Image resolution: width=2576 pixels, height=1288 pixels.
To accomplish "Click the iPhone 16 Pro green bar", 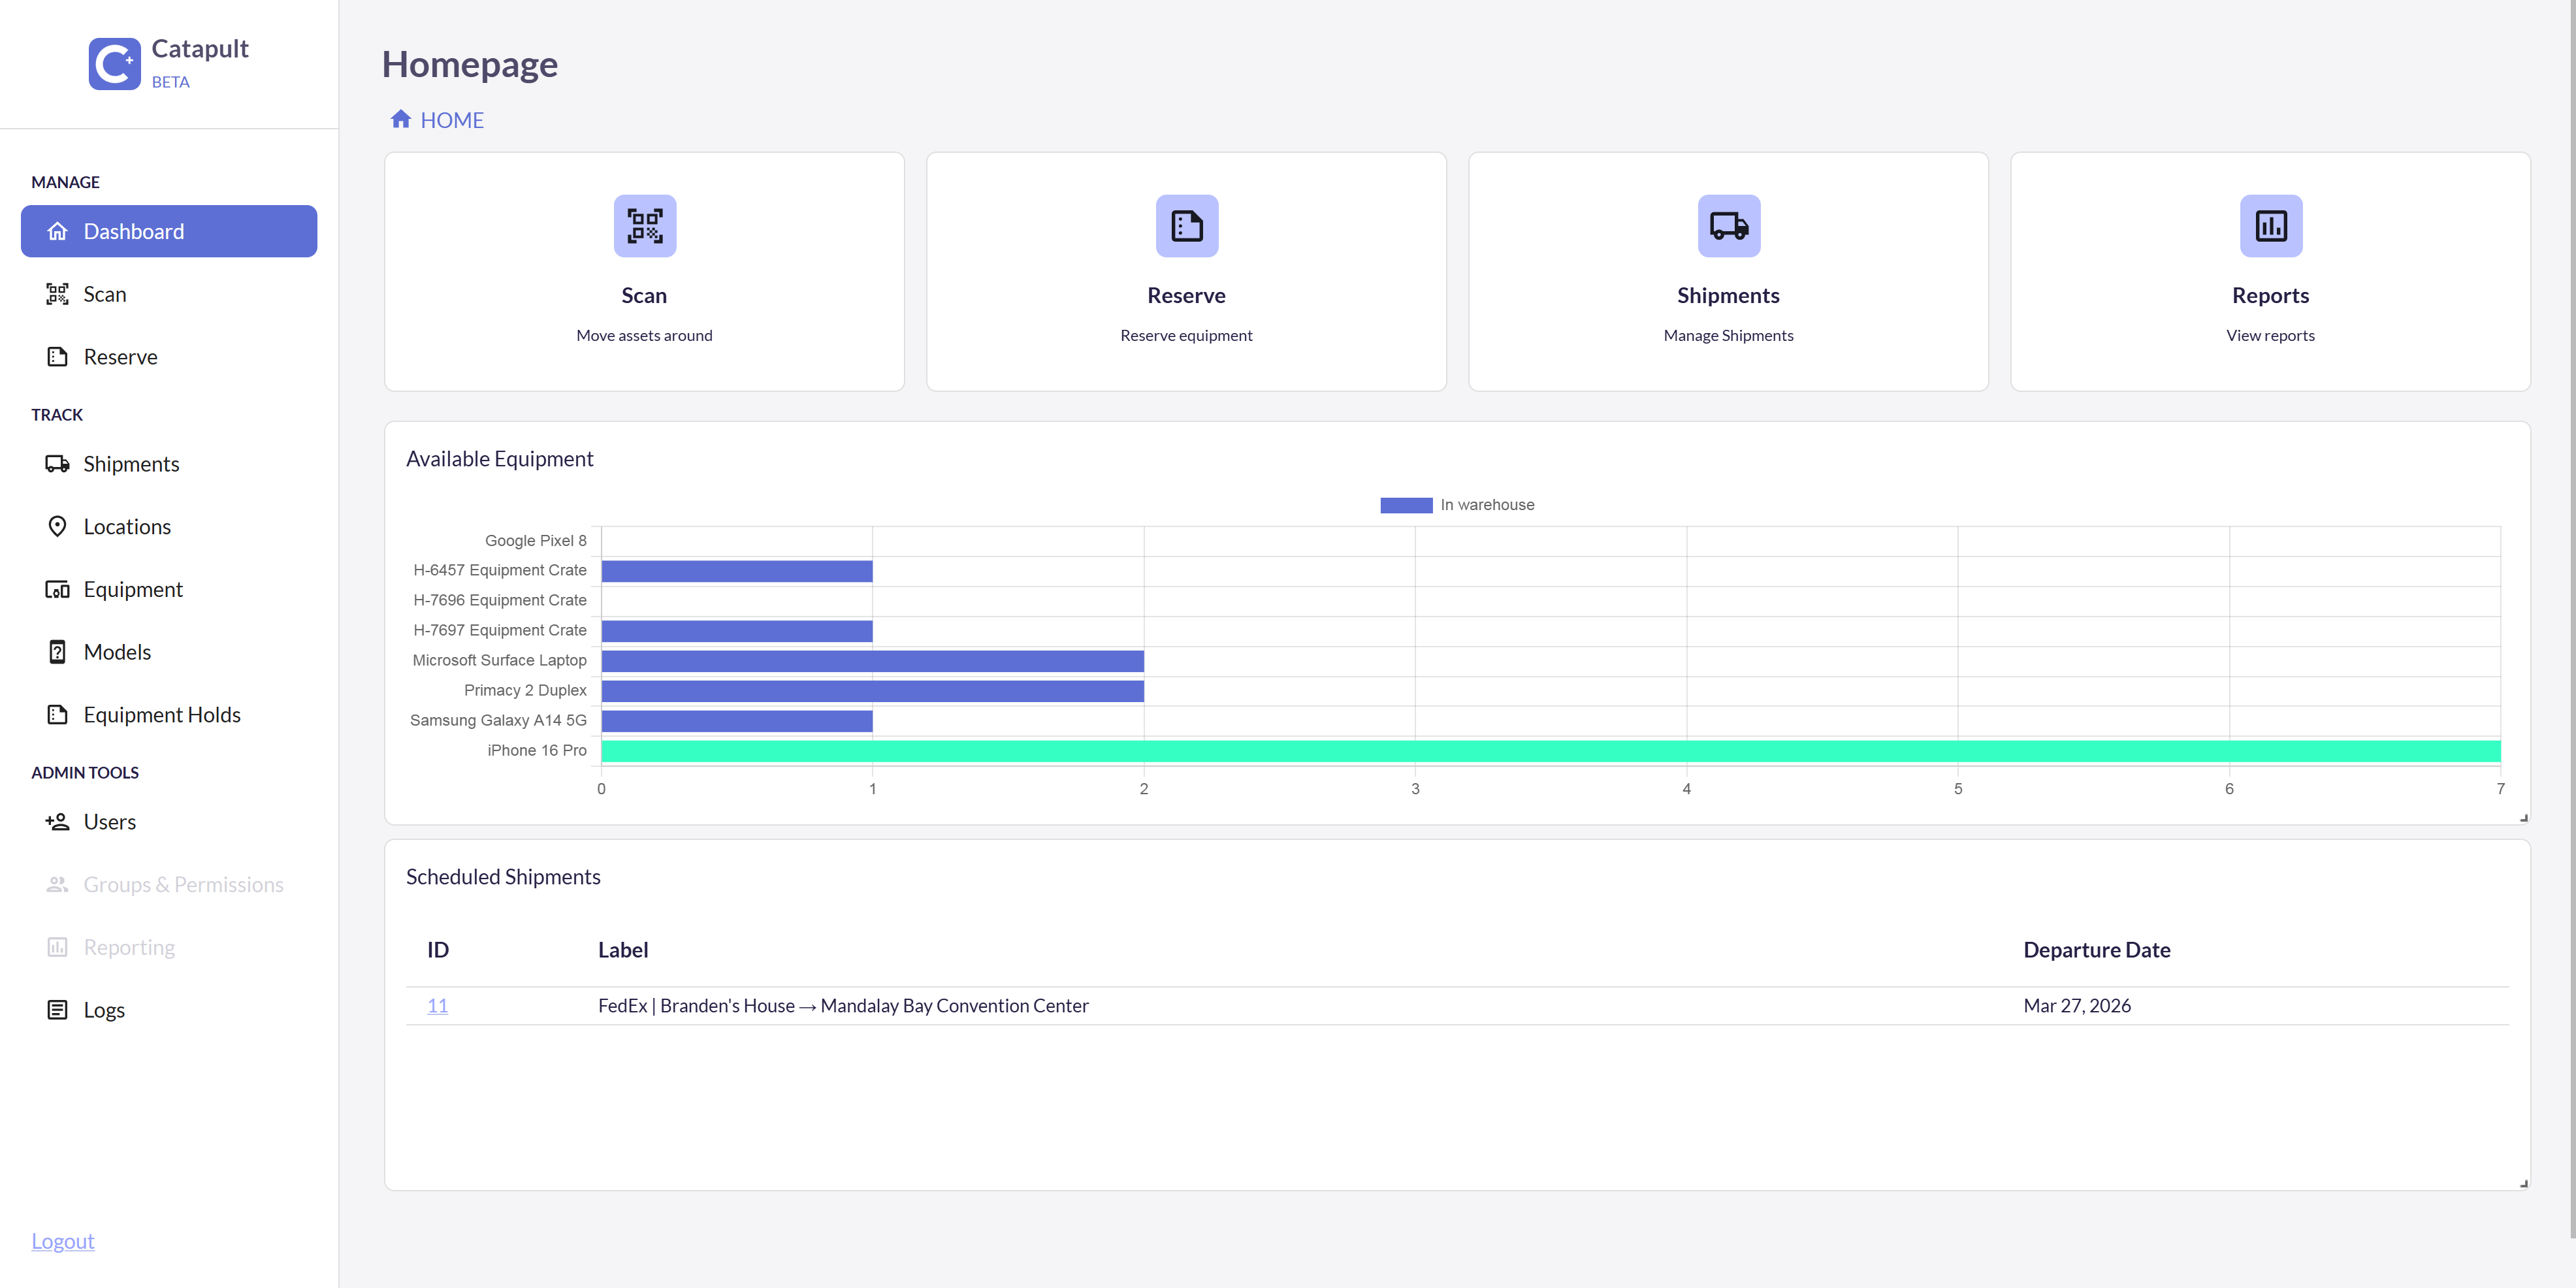I will pos(1550,751).
